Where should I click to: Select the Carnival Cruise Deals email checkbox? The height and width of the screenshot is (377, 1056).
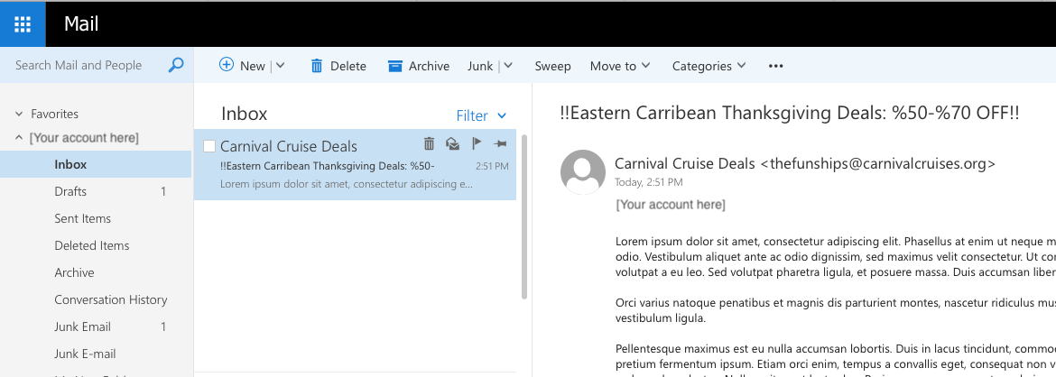coord(209,146)
